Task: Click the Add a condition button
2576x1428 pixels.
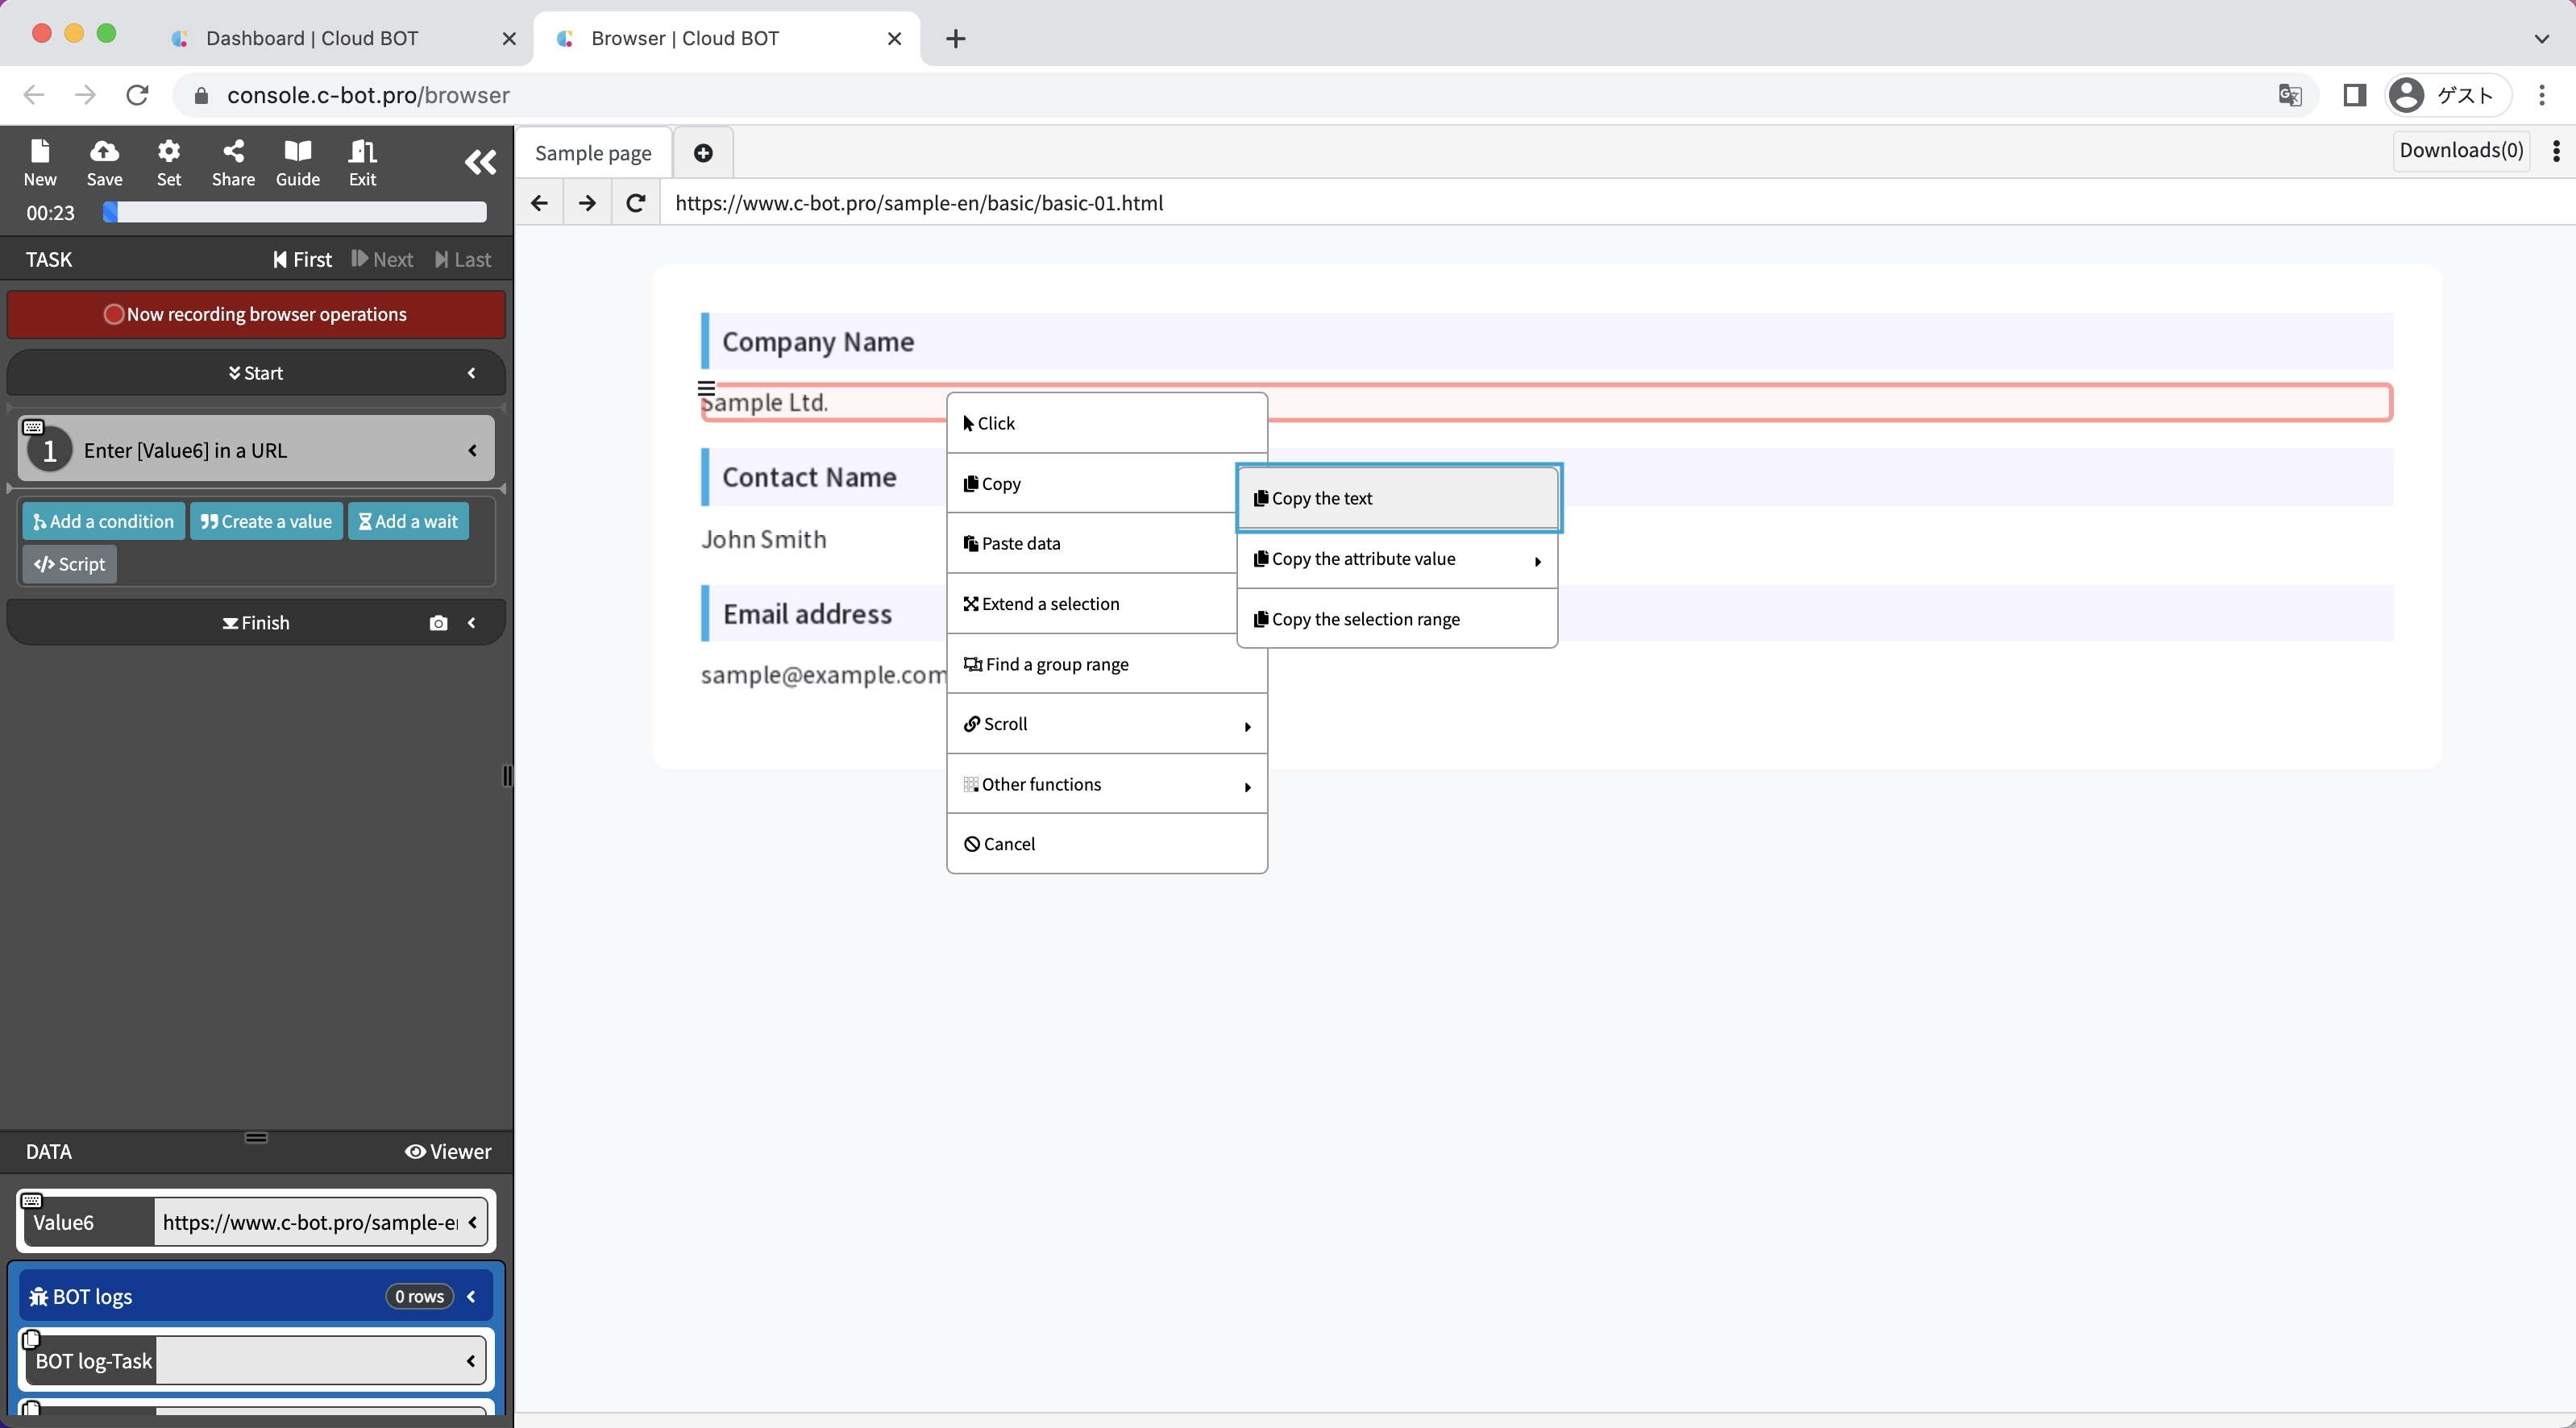Action: point(104,522)
